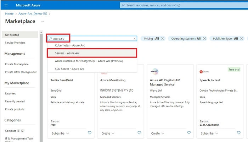Open Private Marketplace in sidebar
Image resolution: width=248 pixels, height=142 pixels.
(x=17, y=64)
